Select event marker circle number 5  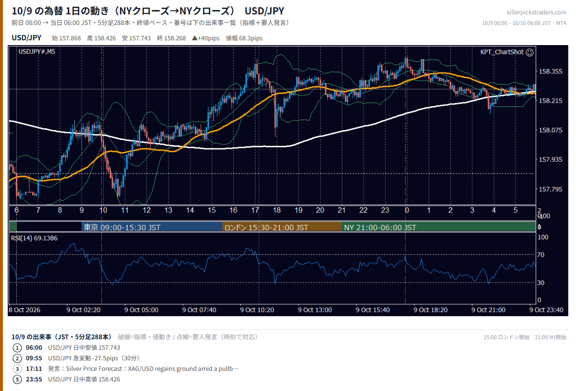click(17, 379)
